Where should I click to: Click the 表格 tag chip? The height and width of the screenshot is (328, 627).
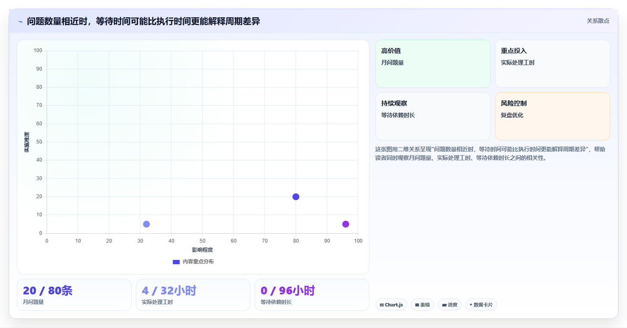coord(422,305)
